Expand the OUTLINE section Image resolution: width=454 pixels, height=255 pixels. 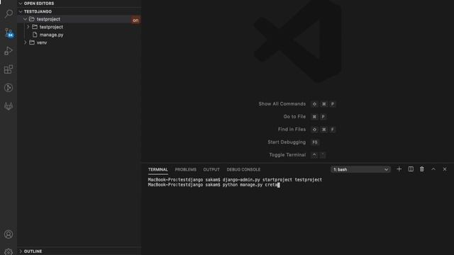click(x=21, y=251)
